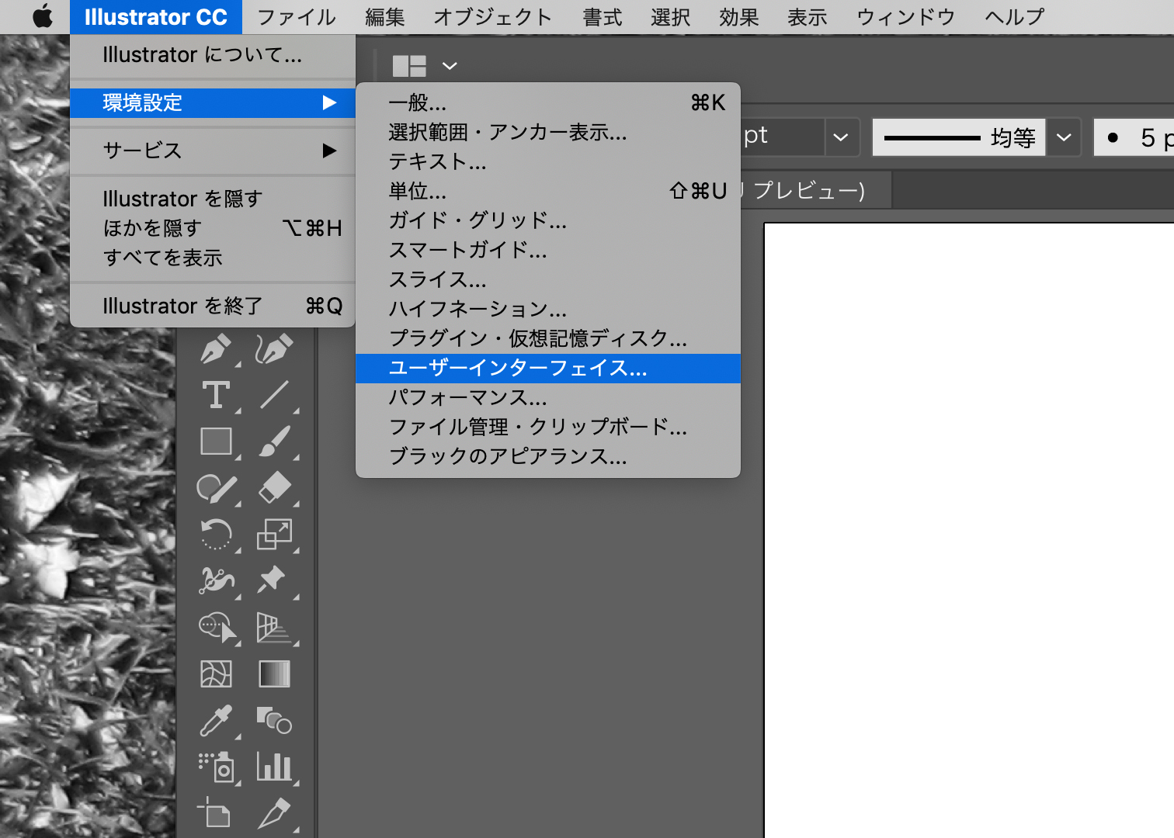
Task: Select the Curvature tool
Action: (274, 349)
